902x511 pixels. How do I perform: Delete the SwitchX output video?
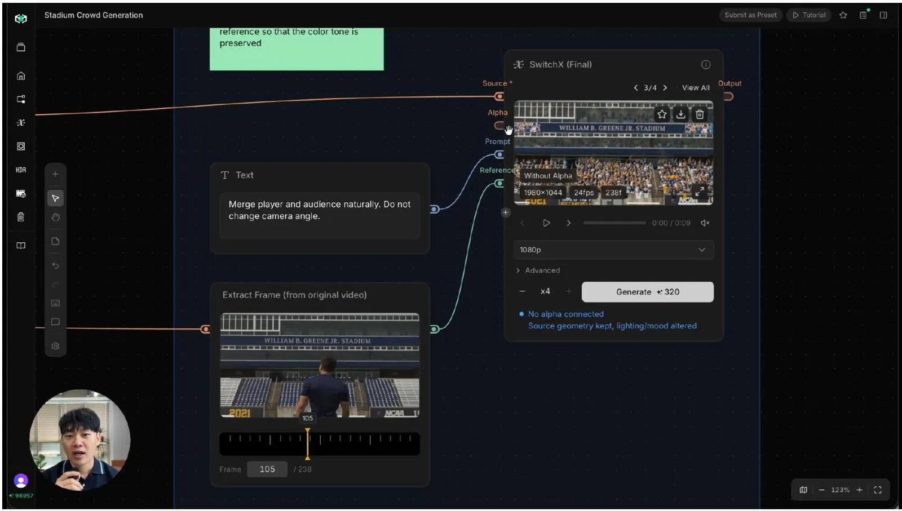click(x=700, y=114)
